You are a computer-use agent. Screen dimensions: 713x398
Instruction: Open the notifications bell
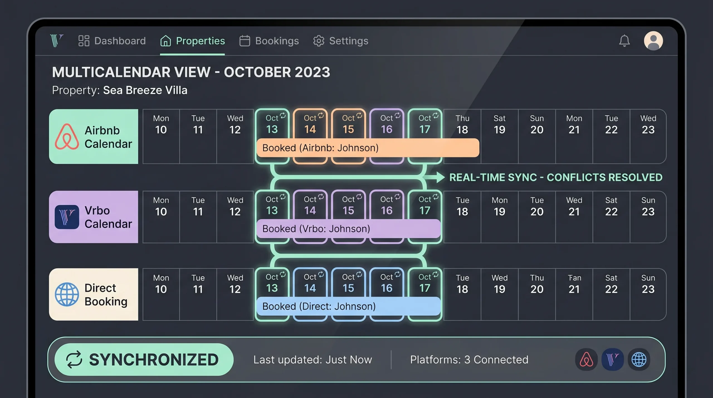coord(624,41)
